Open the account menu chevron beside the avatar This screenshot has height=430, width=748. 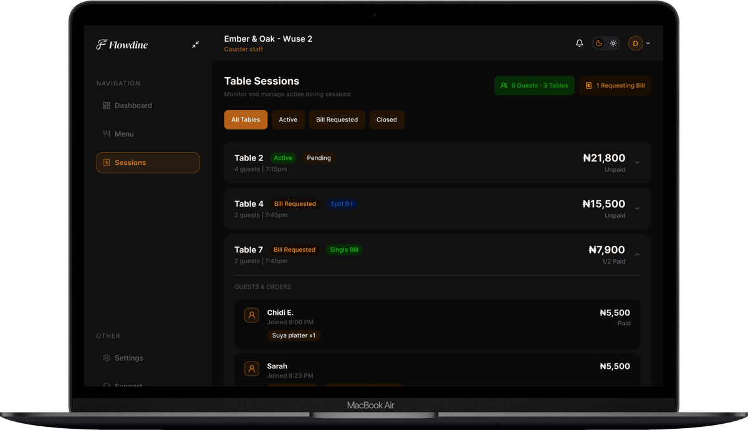click(x=648, y=44)
